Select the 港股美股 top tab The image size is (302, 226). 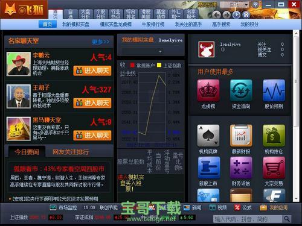coord(146,14)
